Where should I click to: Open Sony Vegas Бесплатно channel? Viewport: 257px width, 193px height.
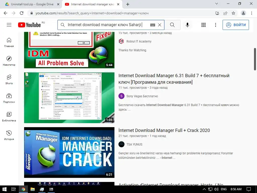point(142,96)
